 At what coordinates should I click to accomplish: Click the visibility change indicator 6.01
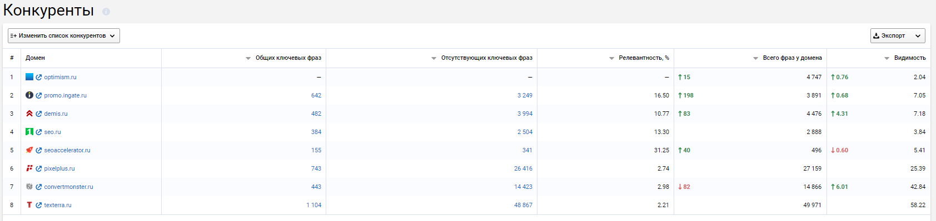(x=839, y=187)
